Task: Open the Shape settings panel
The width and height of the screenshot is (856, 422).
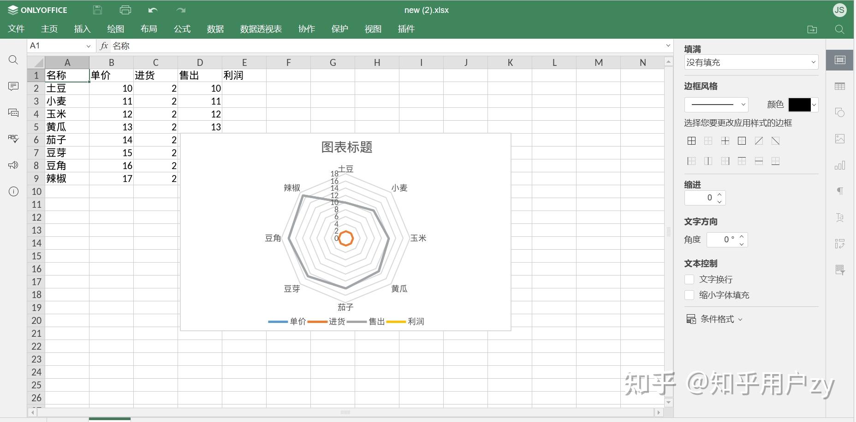Action: [x=840, y=112]
